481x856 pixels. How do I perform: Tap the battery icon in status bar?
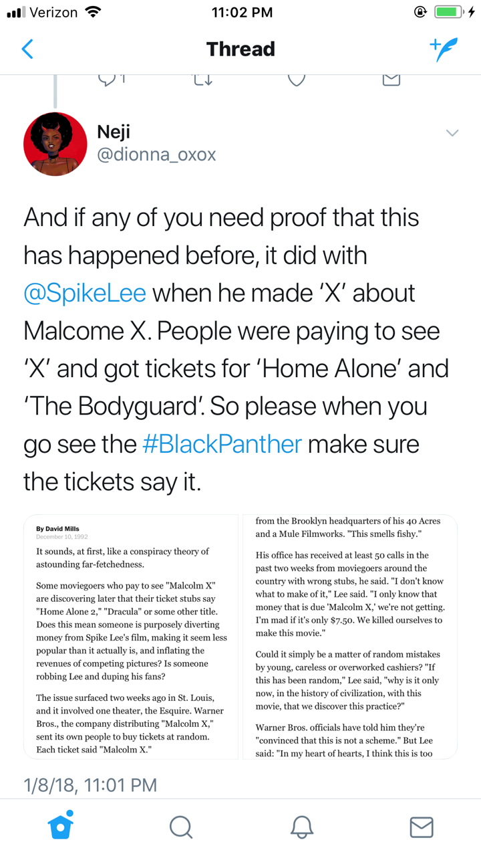click(x=448, y=12)
